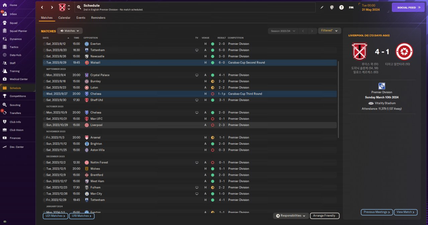Click the match list vertical scrollbar
Screen dimensions: 428x225
(339, 99)
